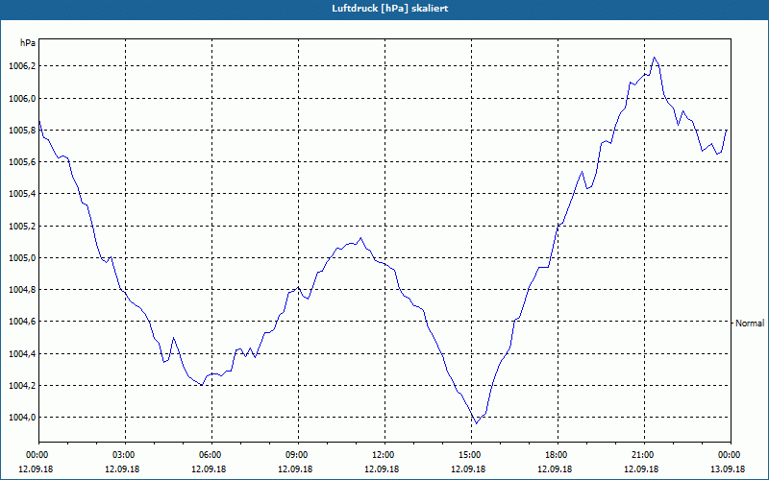Click the 1005,8 y-axis value
This screenshot has width=769, height=480.
point(22,131)
